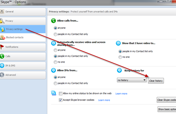The height and width of the screenshot is (114, 176).
Task: Click the chat icon beside Keep history for
Action: coord(119,70)
